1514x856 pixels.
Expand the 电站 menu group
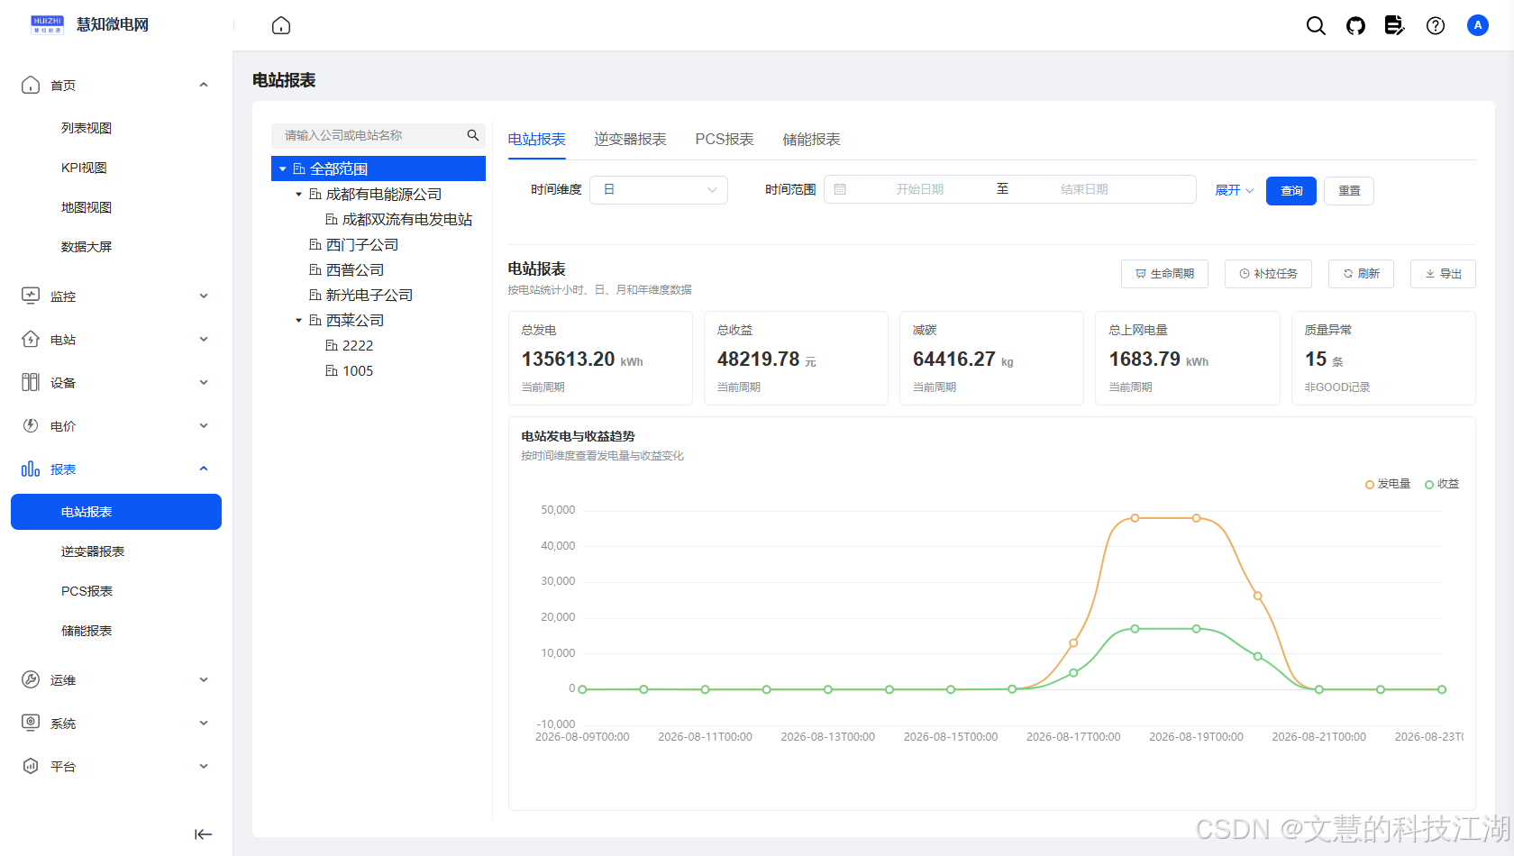204,339
